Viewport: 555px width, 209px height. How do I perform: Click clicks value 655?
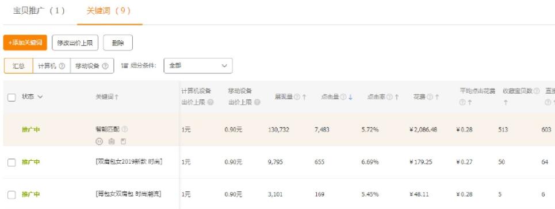(319, 162)
